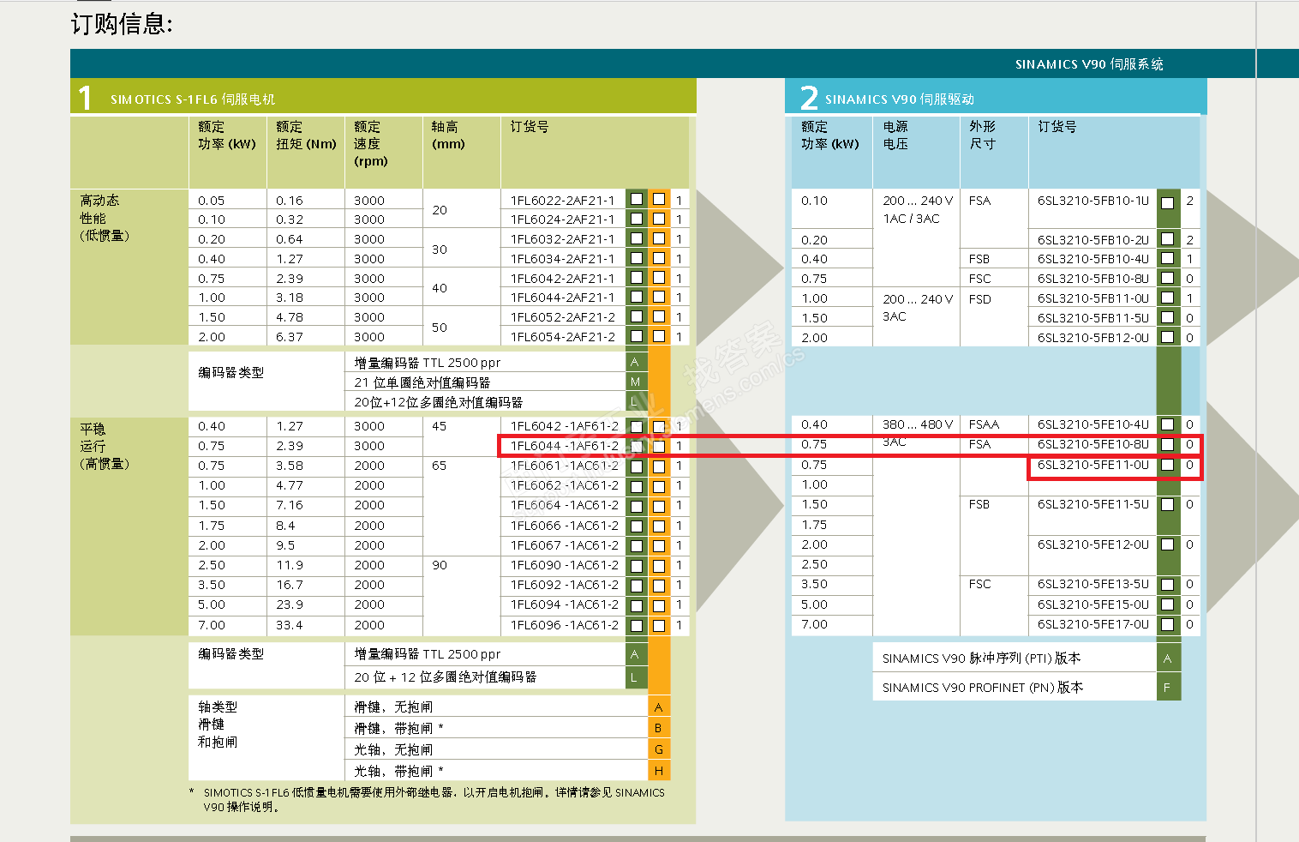1299x842 pixels.
Task: Select drive order number 6SL3210-5FB11-5U
Action: click(1093, 318)
